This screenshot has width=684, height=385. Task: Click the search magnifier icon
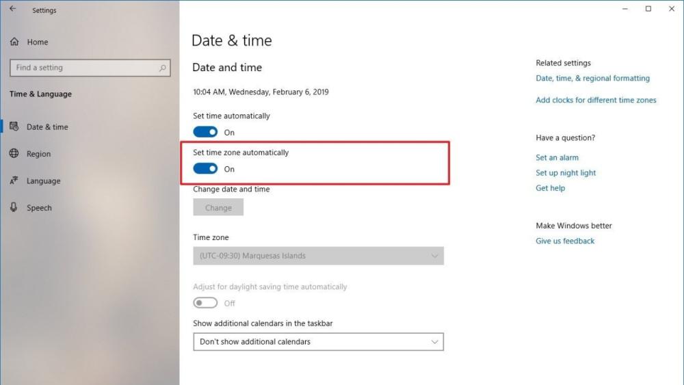click(x=163, y=68)
